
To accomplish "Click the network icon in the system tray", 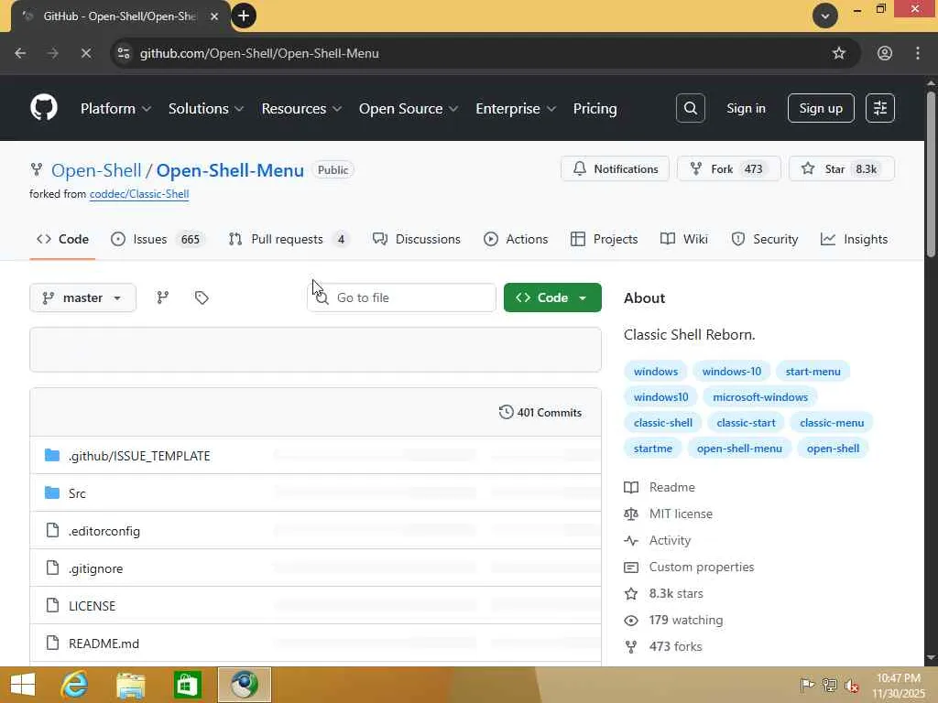I will 829,685.
